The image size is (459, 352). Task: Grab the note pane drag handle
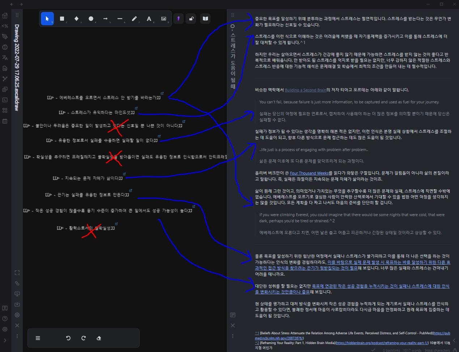(233, 15)
